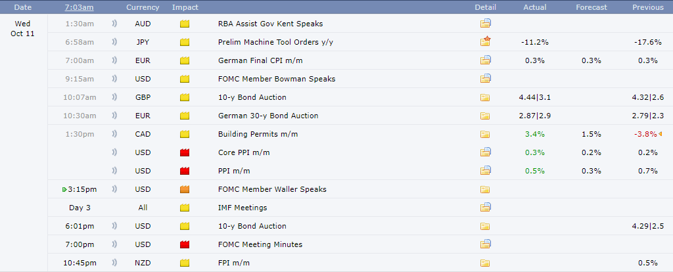Open detail folder for Core PPI m/m

485,152
